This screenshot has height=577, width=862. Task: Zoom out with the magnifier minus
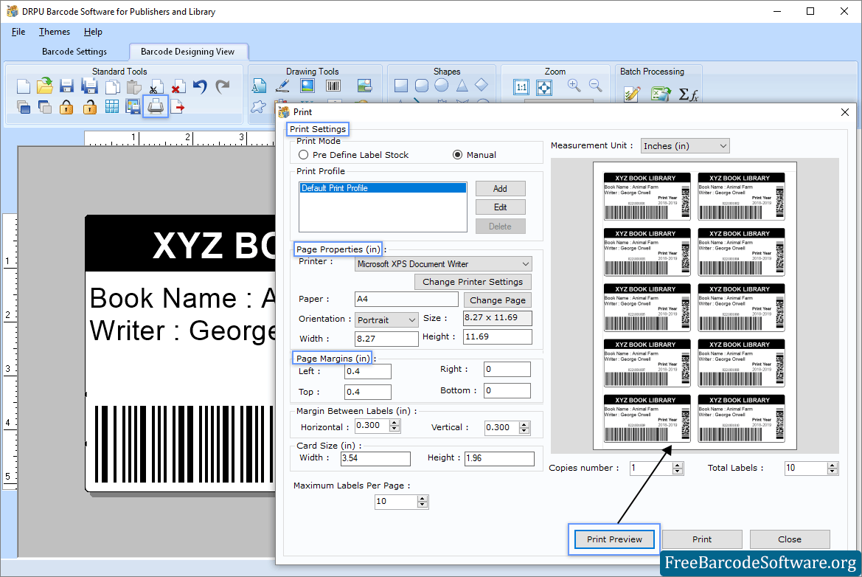coord(595,86)
